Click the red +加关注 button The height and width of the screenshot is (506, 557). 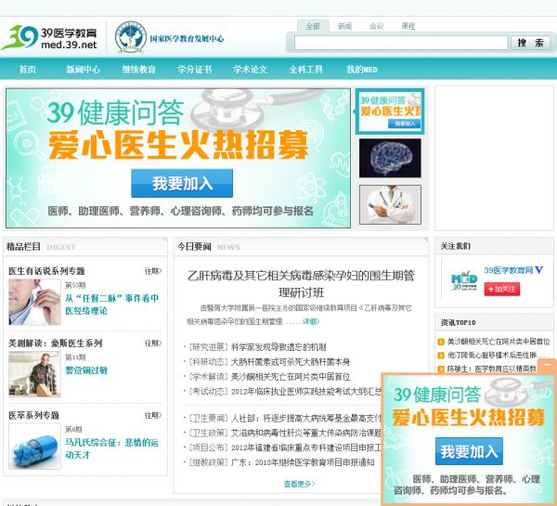coord(502,290)
